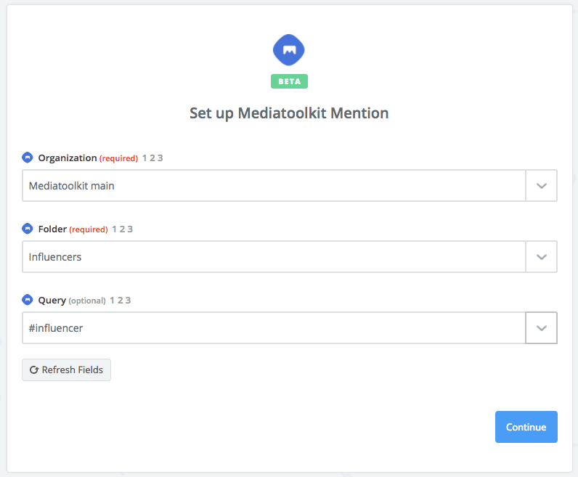Click the green BETA badge
This screenshot has width=578, height=477.
coord(290,81)
